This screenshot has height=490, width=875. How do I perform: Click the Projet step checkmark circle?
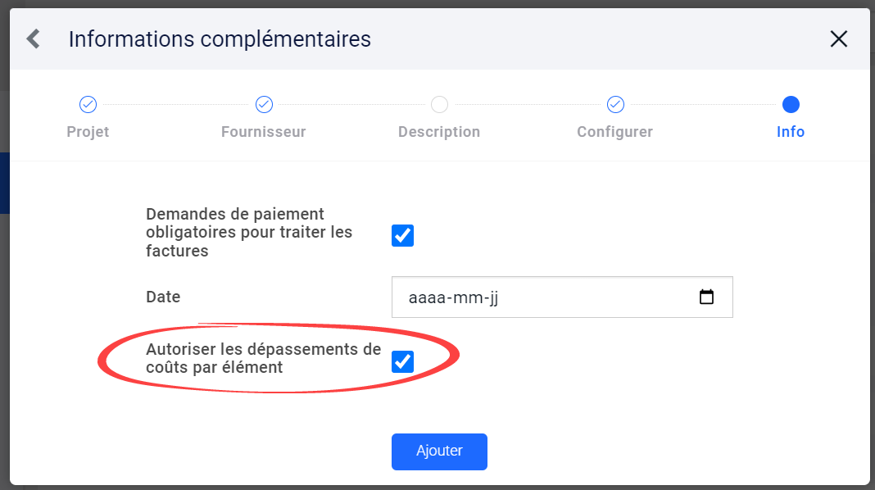coord(88,104)
